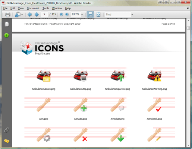Open the View menu
The width and height of the screenshot is (192, 149).
coord(21,8)
